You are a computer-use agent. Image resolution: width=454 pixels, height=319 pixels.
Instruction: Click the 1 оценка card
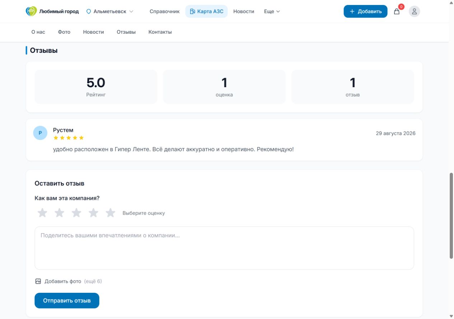[224, 87]
